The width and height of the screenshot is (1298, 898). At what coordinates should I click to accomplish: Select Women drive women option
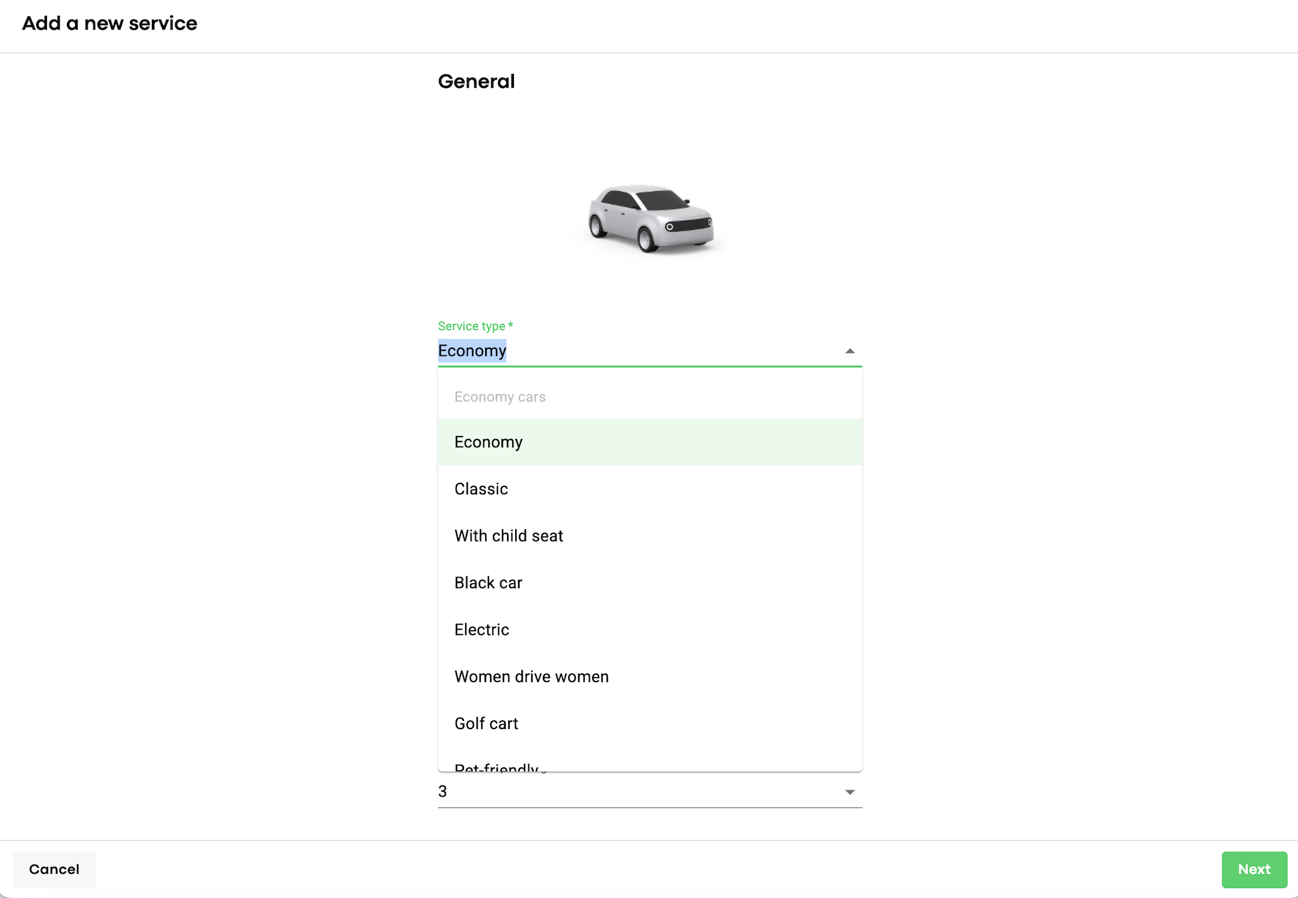(531, 677)
